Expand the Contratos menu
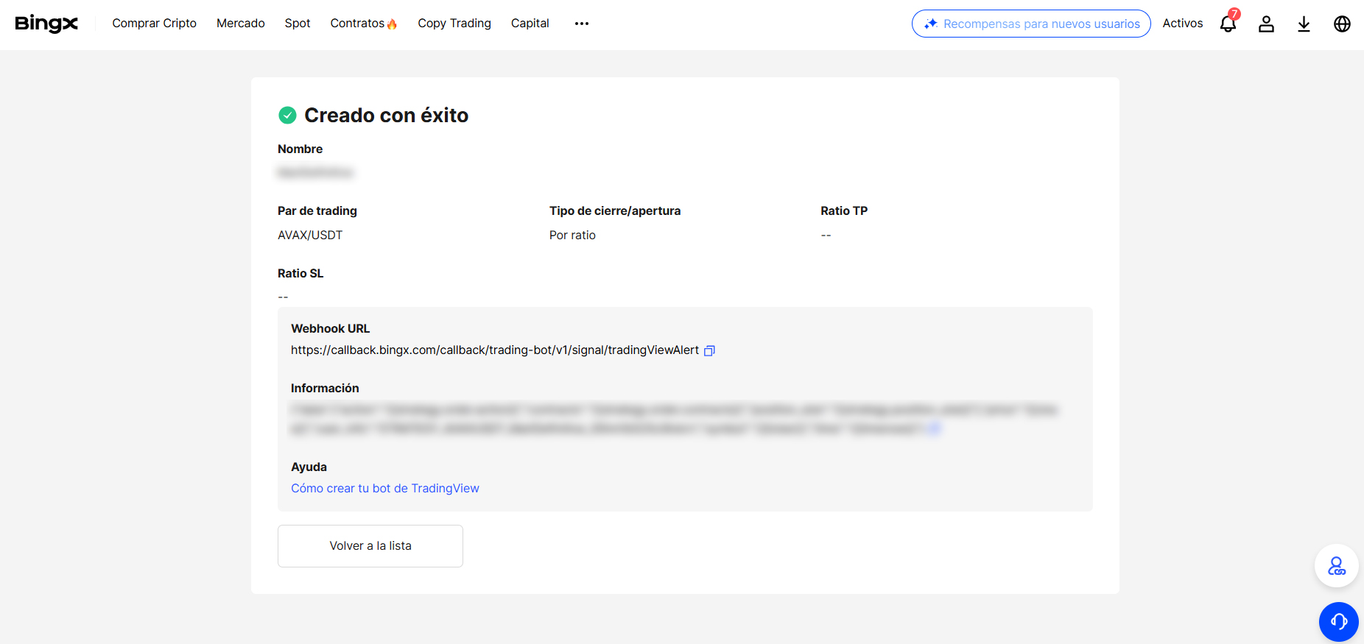 pos(363,24)
